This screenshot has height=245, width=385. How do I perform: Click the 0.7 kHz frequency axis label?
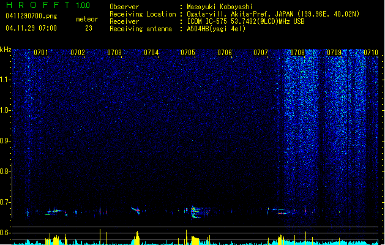(5, 202)
